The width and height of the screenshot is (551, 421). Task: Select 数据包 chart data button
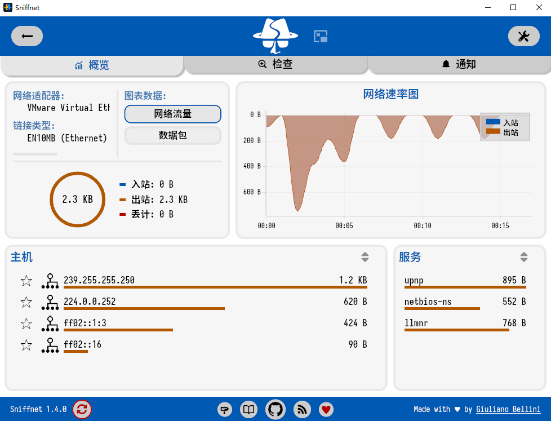pyautogui.click(x=172, y=135)
